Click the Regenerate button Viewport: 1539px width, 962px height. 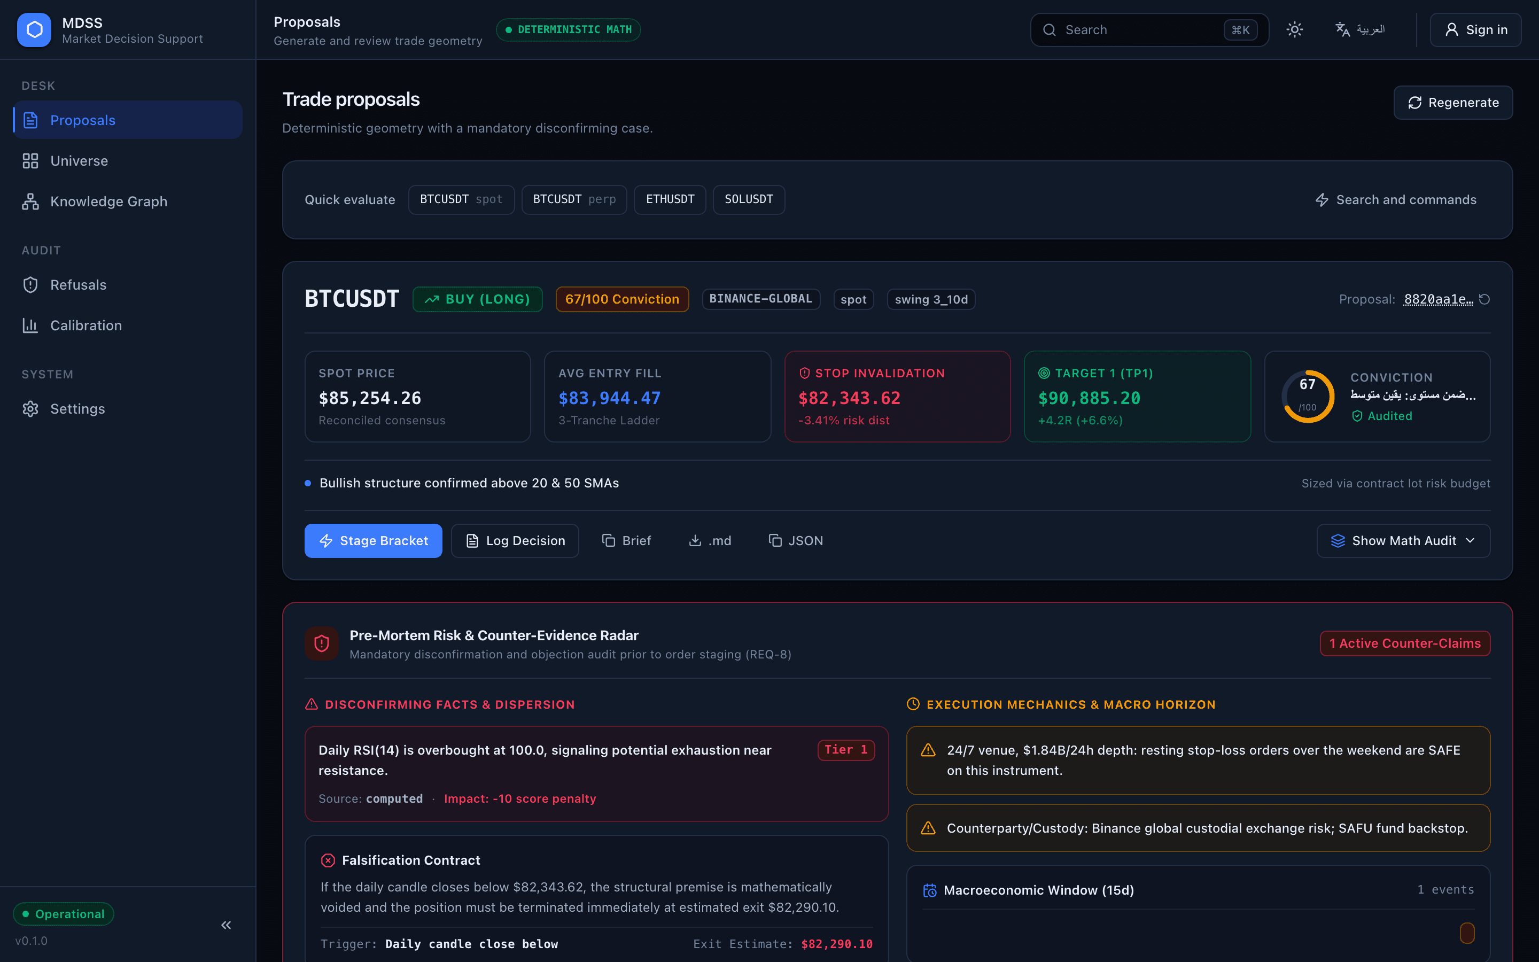(1453, 103)
